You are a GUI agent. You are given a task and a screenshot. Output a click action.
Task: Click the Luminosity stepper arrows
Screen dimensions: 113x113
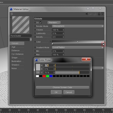point(63,34)
